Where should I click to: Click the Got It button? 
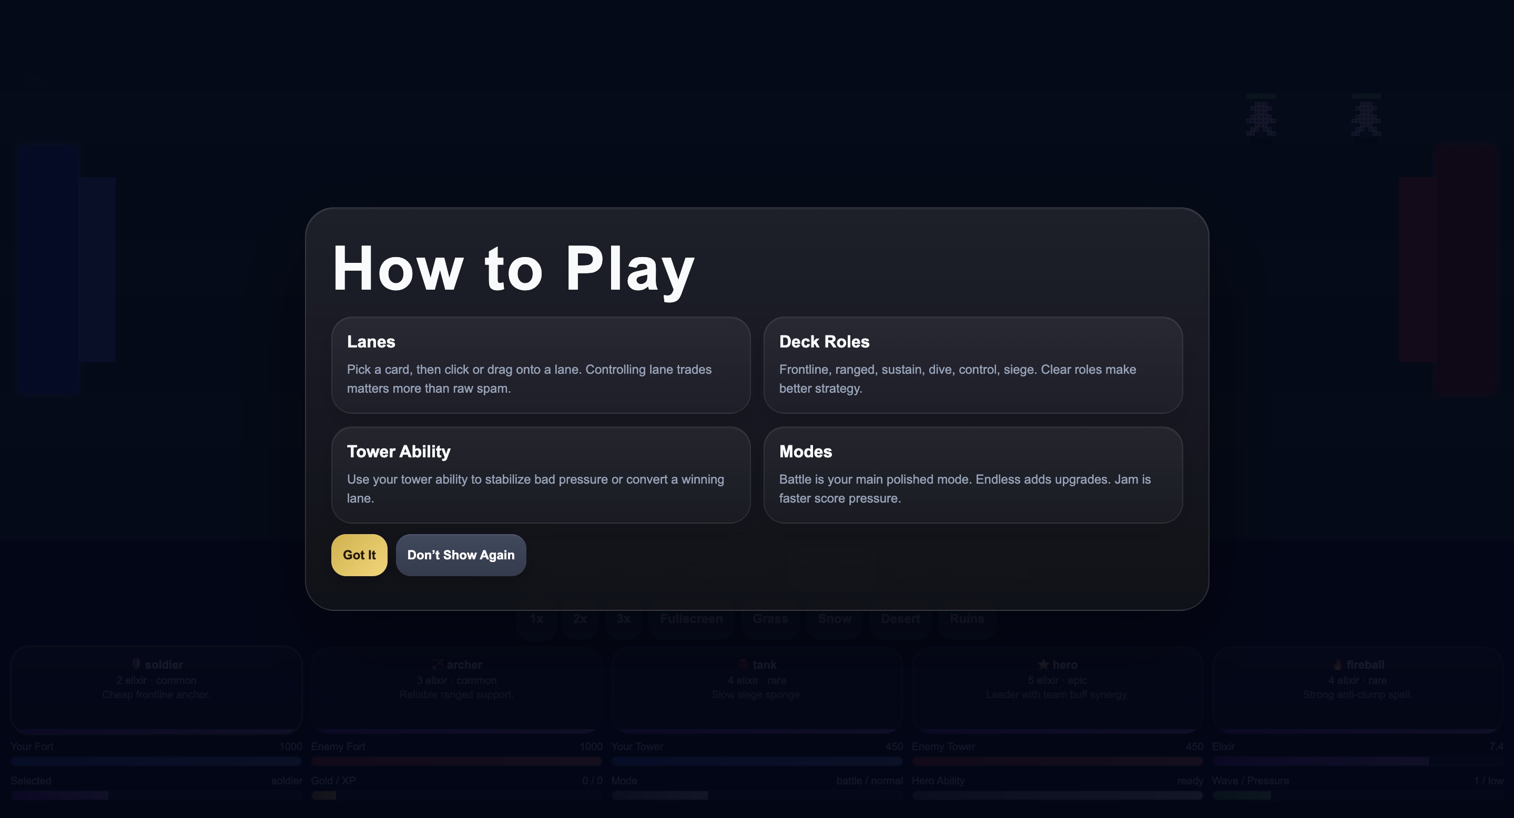click(x=359, y=555)
